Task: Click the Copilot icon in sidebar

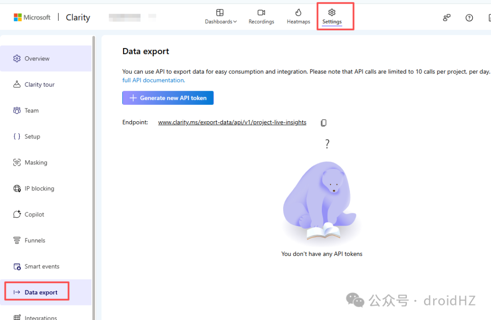Action: tap(17, 214)
